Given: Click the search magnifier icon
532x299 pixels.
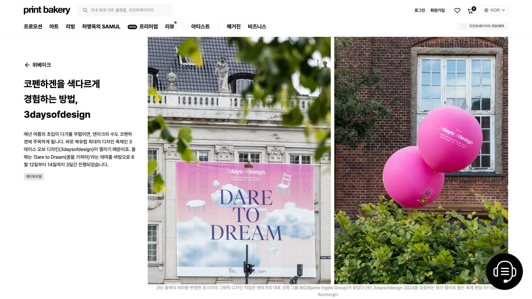Looking at the screenshot, I should (x=85, y=10).
